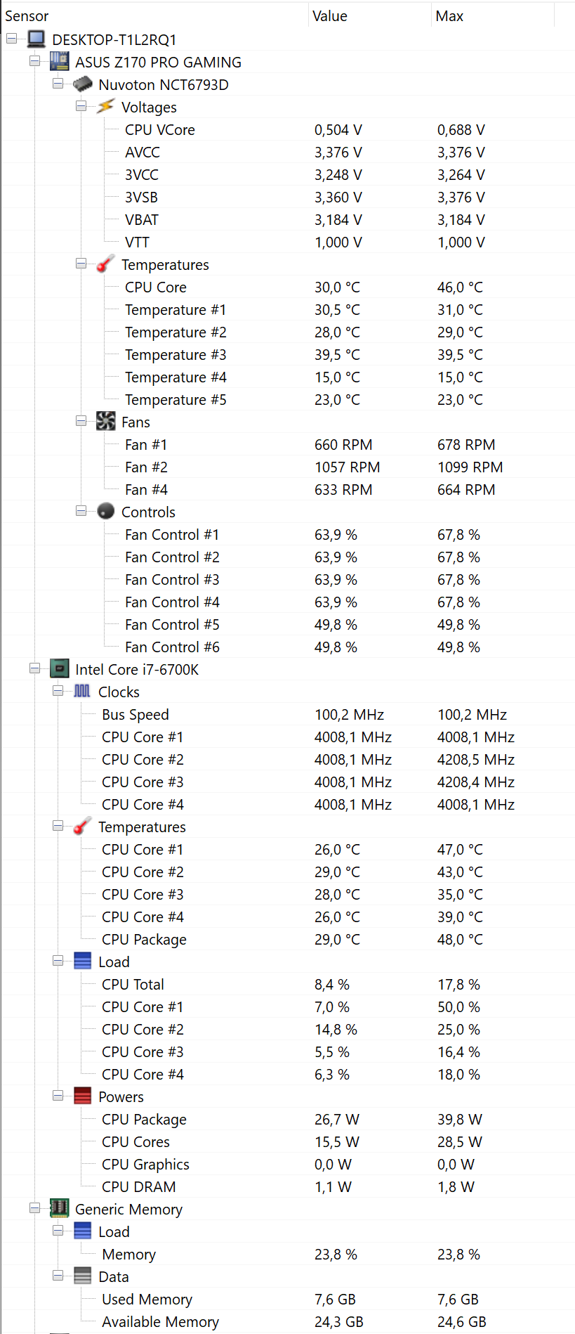Select the CPU Package temperature row
Viewport: 575px width, 1334px height.
[288, 939]
